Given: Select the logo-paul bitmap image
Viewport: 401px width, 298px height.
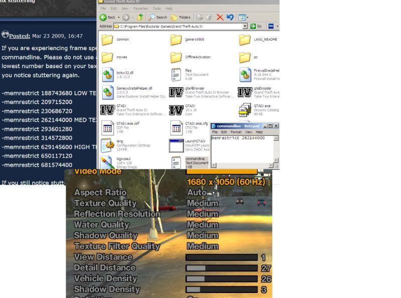Looking at the screenshot, I should tap(119, 163).
